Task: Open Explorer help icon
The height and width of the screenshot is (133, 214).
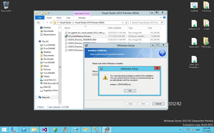Action: coord(164,18)
